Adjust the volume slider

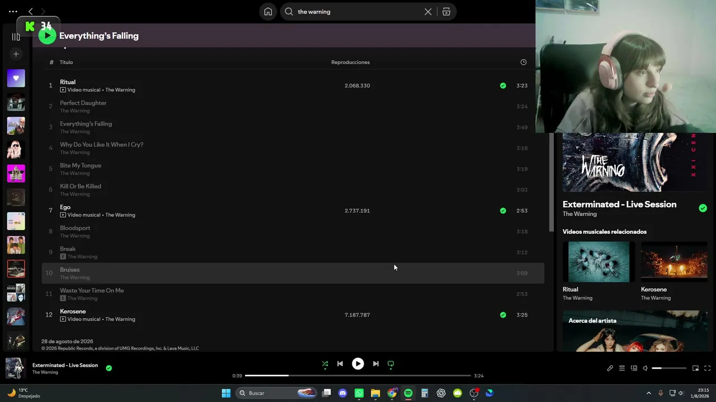pos(669,368)
